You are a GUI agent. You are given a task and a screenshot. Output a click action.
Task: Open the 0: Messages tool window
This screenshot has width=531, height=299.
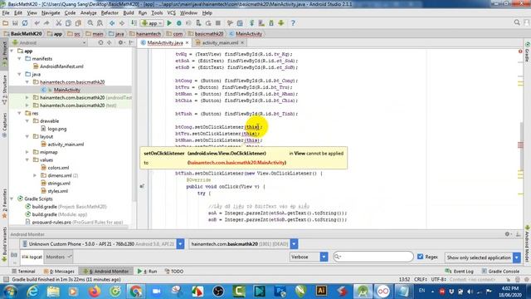point(59,272)
